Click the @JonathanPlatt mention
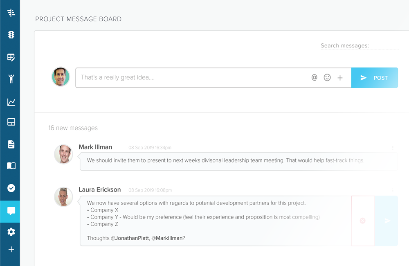Viewport: 409px width, 266px height. (130, 238)
